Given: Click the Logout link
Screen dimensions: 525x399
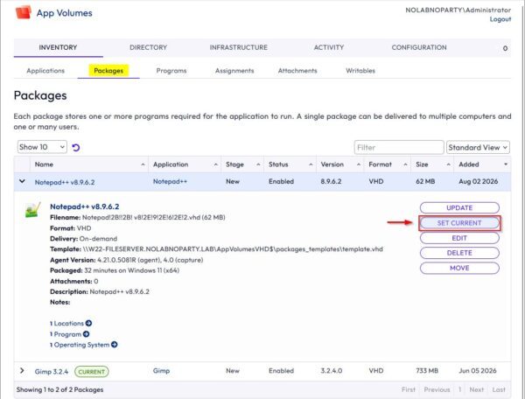Looking at the screenshot, I should [x=500, y=19].
